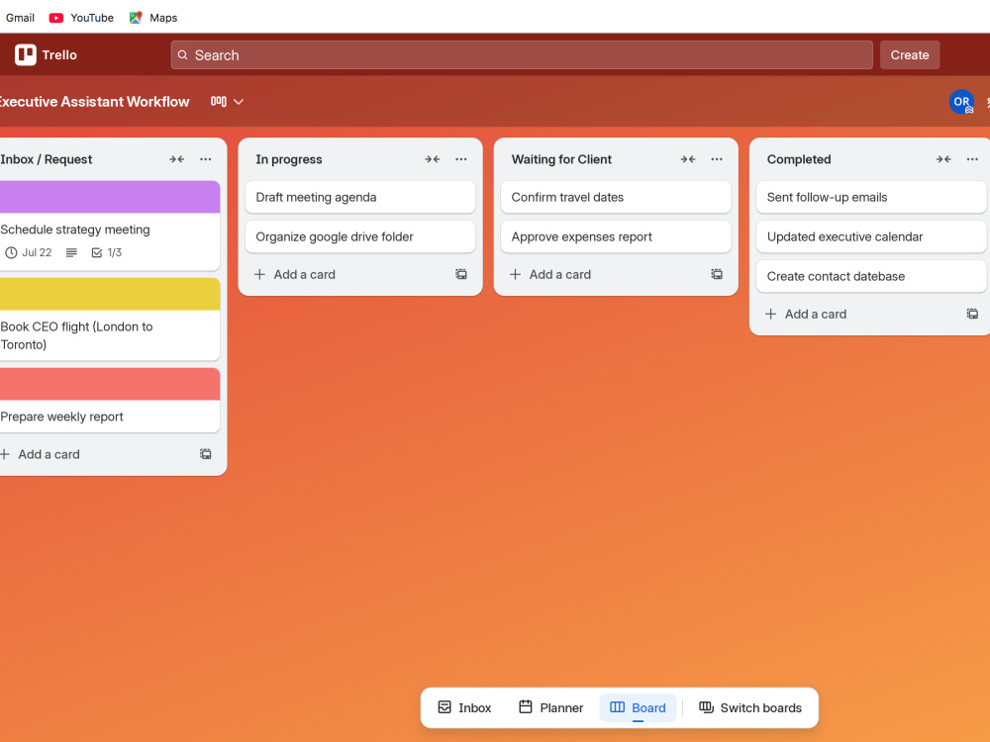Click the Executive Assistant Workflow board title

pos(93,102)
